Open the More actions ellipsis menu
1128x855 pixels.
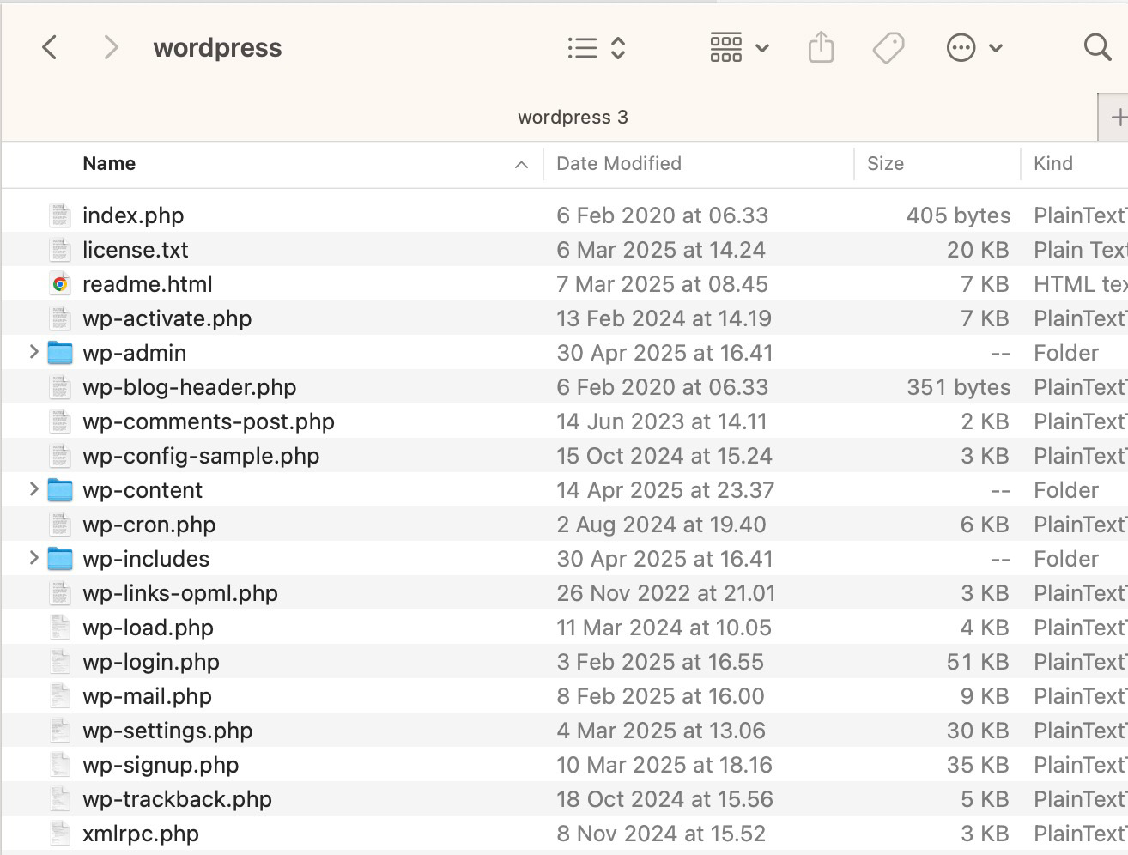(x=974, y=48)
